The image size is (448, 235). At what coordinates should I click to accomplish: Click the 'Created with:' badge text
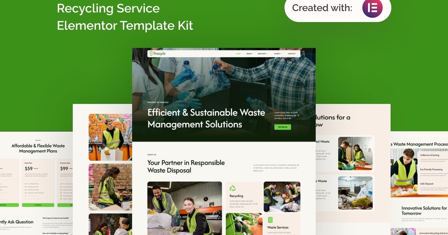(322, 8)
